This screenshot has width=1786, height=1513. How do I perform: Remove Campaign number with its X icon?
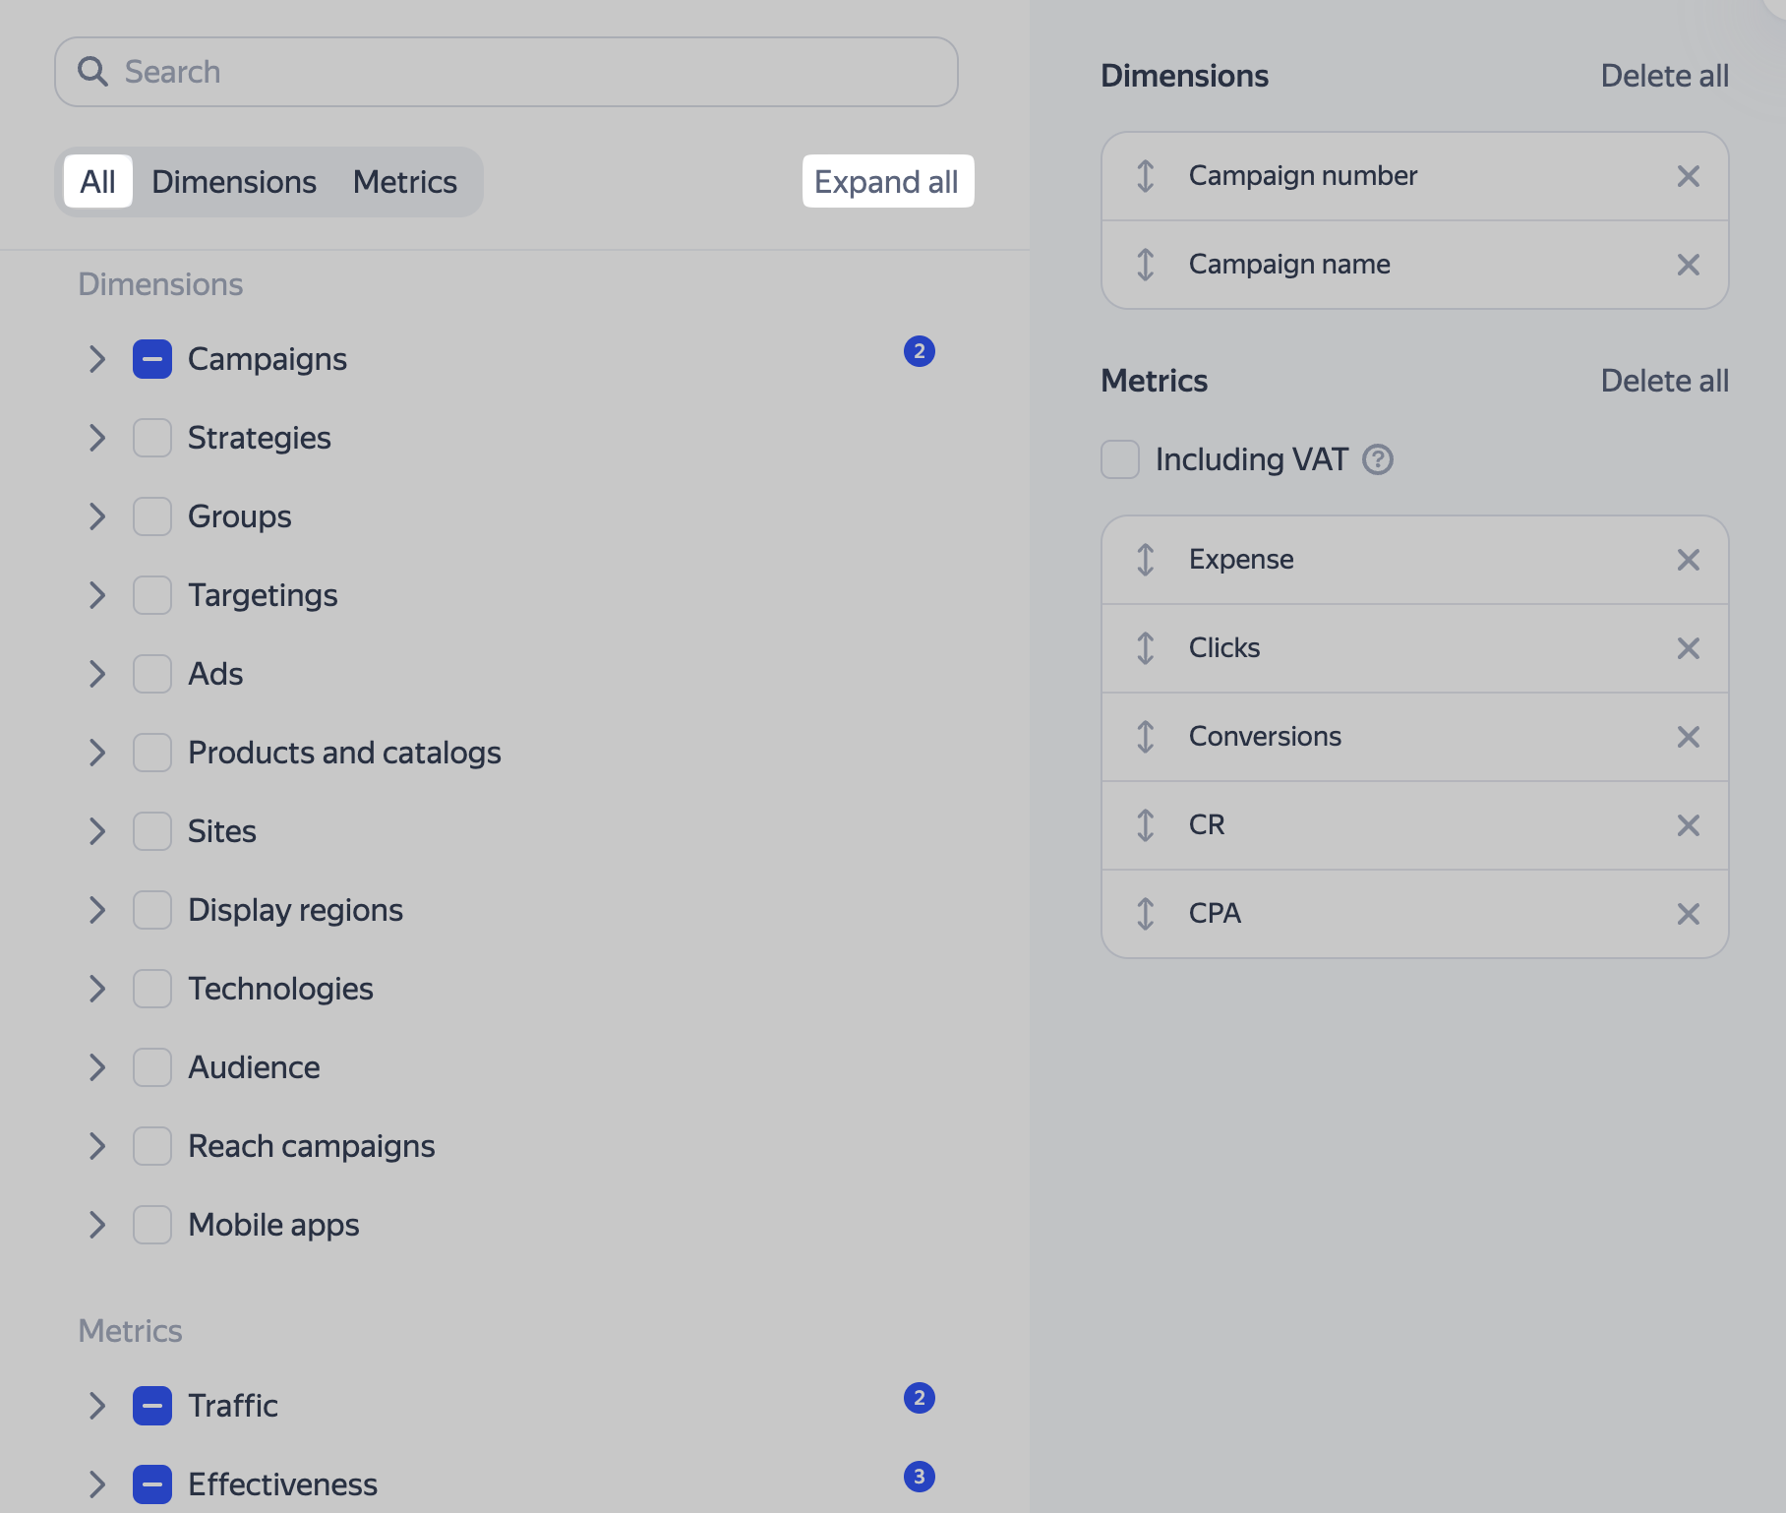pyautogui.click(x=1688, y=176)
